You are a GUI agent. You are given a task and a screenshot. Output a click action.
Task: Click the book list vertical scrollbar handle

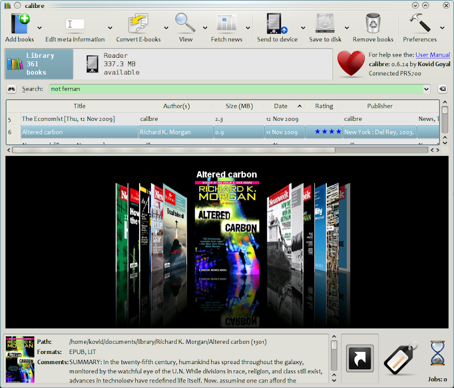(445, 110)
